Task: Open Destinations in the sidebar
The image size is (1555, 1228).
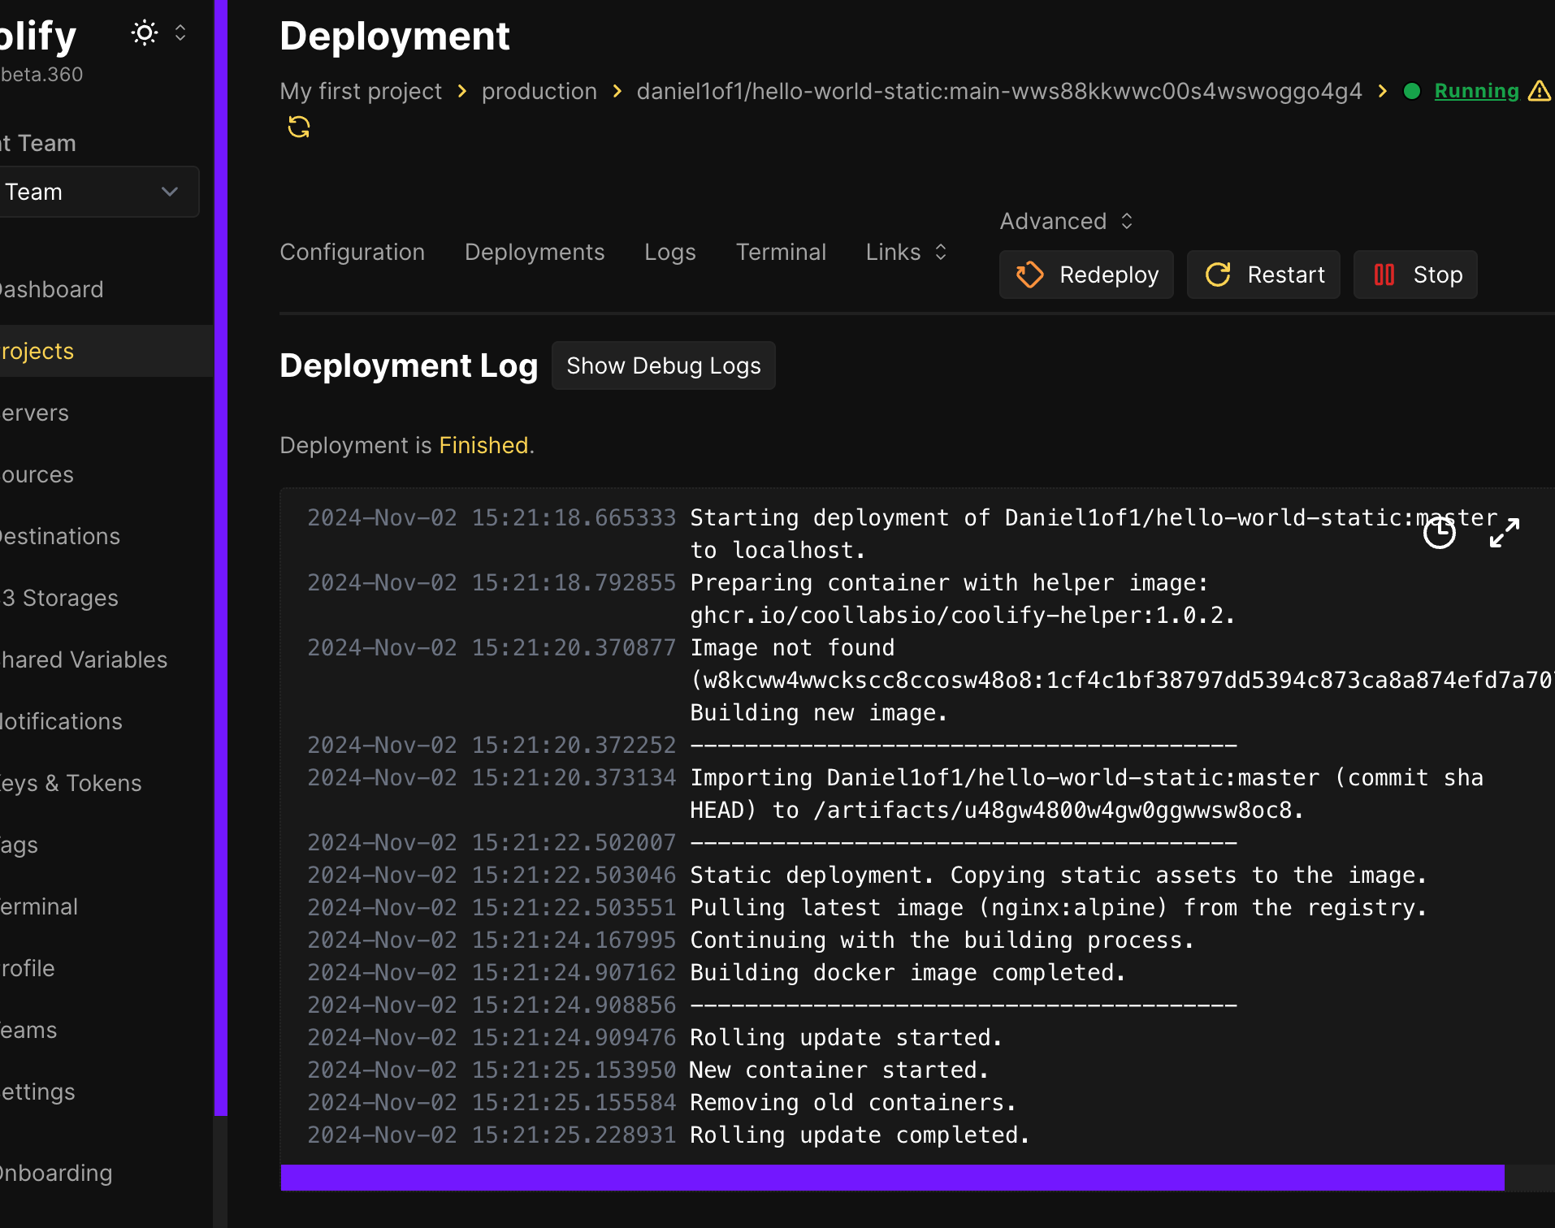Action: pos(60,536)
